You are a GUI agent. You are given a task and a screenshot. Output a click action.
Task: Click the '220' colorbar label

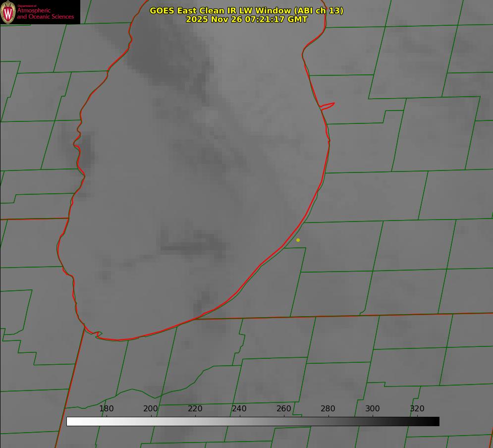point(195,408)
